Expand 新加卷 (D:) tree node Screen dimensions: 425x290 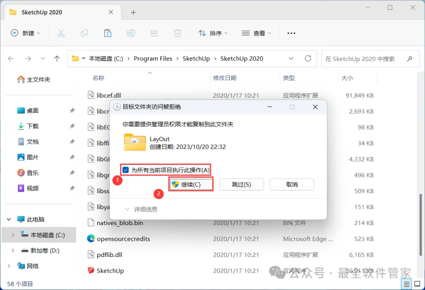click(x=13, y=250)
